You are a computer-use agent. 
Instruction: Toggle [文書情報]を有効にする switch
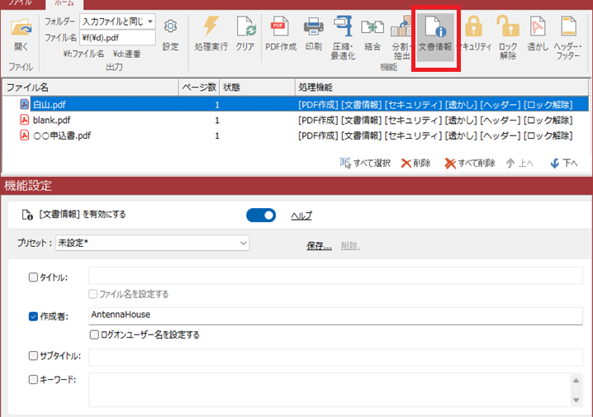261,216
